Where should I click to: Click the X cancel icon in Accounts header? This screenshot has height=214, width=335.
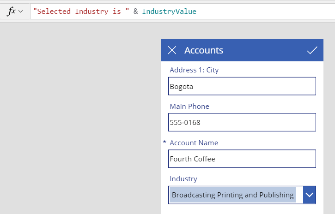pyautogui.click(x=172, y=50)
